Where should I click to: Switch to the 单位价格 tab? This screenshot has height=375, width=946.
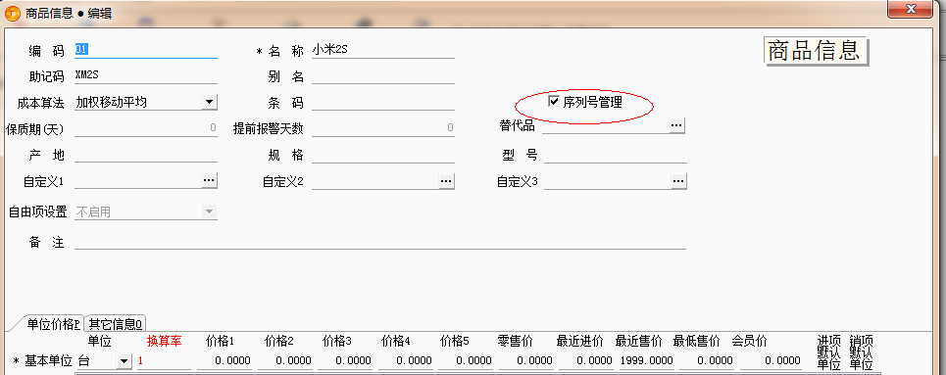(52, 324)
